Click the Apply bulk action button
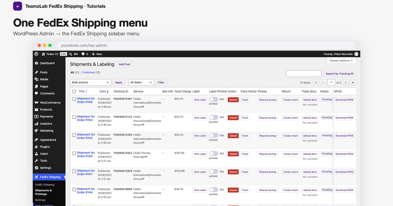 pyautogui.click(x=119, y=82)
